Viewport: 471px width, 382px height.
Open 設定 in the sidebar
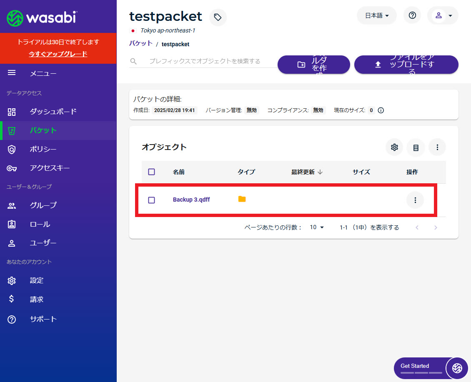[x=58, y=280]
